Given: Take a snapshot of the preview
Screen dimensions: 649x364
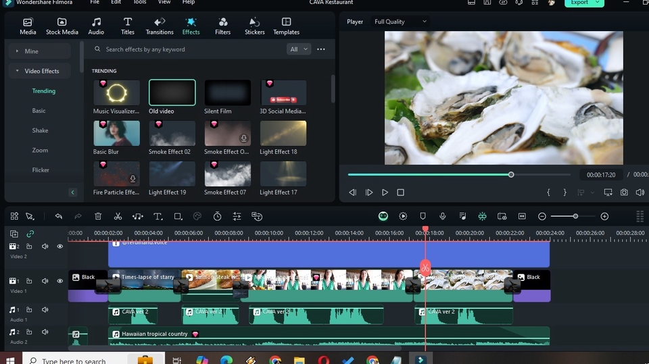Looking at the screenshot, I should pos(624,192).
